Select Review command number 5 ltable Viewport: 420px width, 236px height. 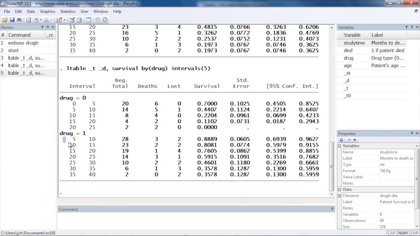pyautogui.click(x=28, y=73)
